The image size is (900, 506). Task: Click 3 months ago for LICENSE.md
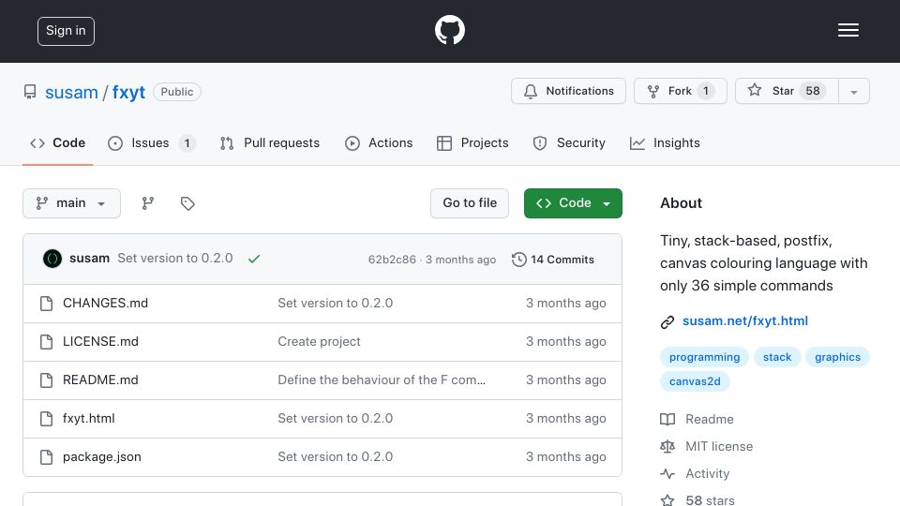566,341
